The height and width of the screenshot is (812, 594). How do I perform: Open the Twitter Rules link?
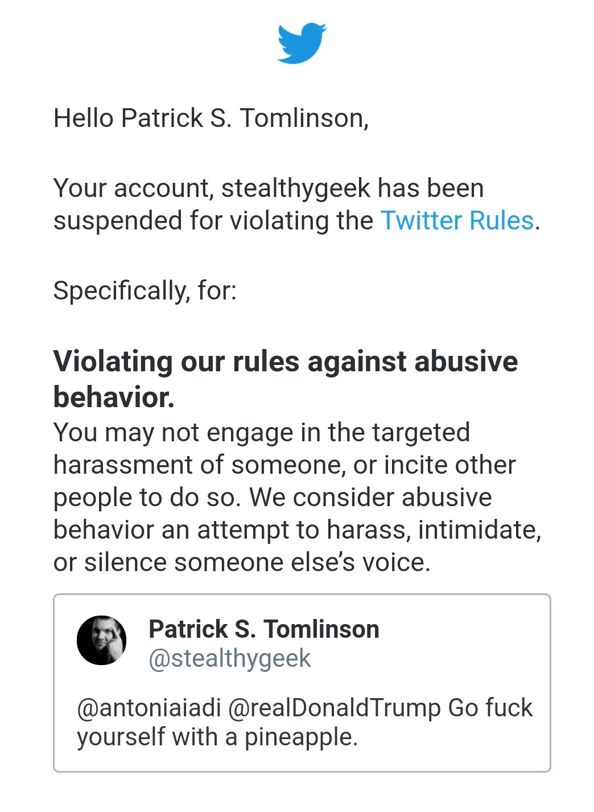(x=457, y=220)
